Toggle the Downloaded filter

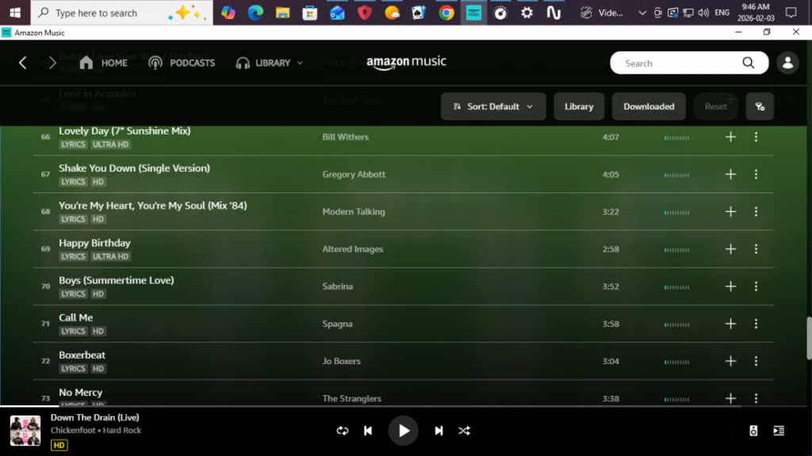[x=649, y=107]
